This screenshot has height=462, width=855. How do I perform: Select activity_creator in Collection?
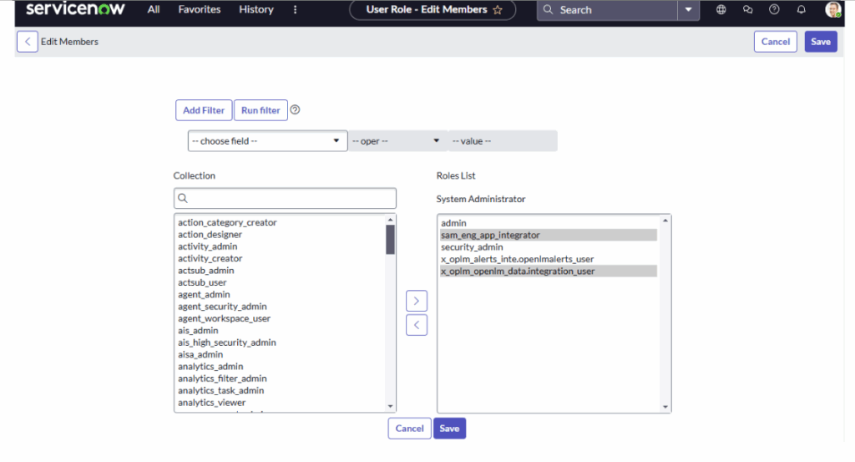(x=210, y=258)
